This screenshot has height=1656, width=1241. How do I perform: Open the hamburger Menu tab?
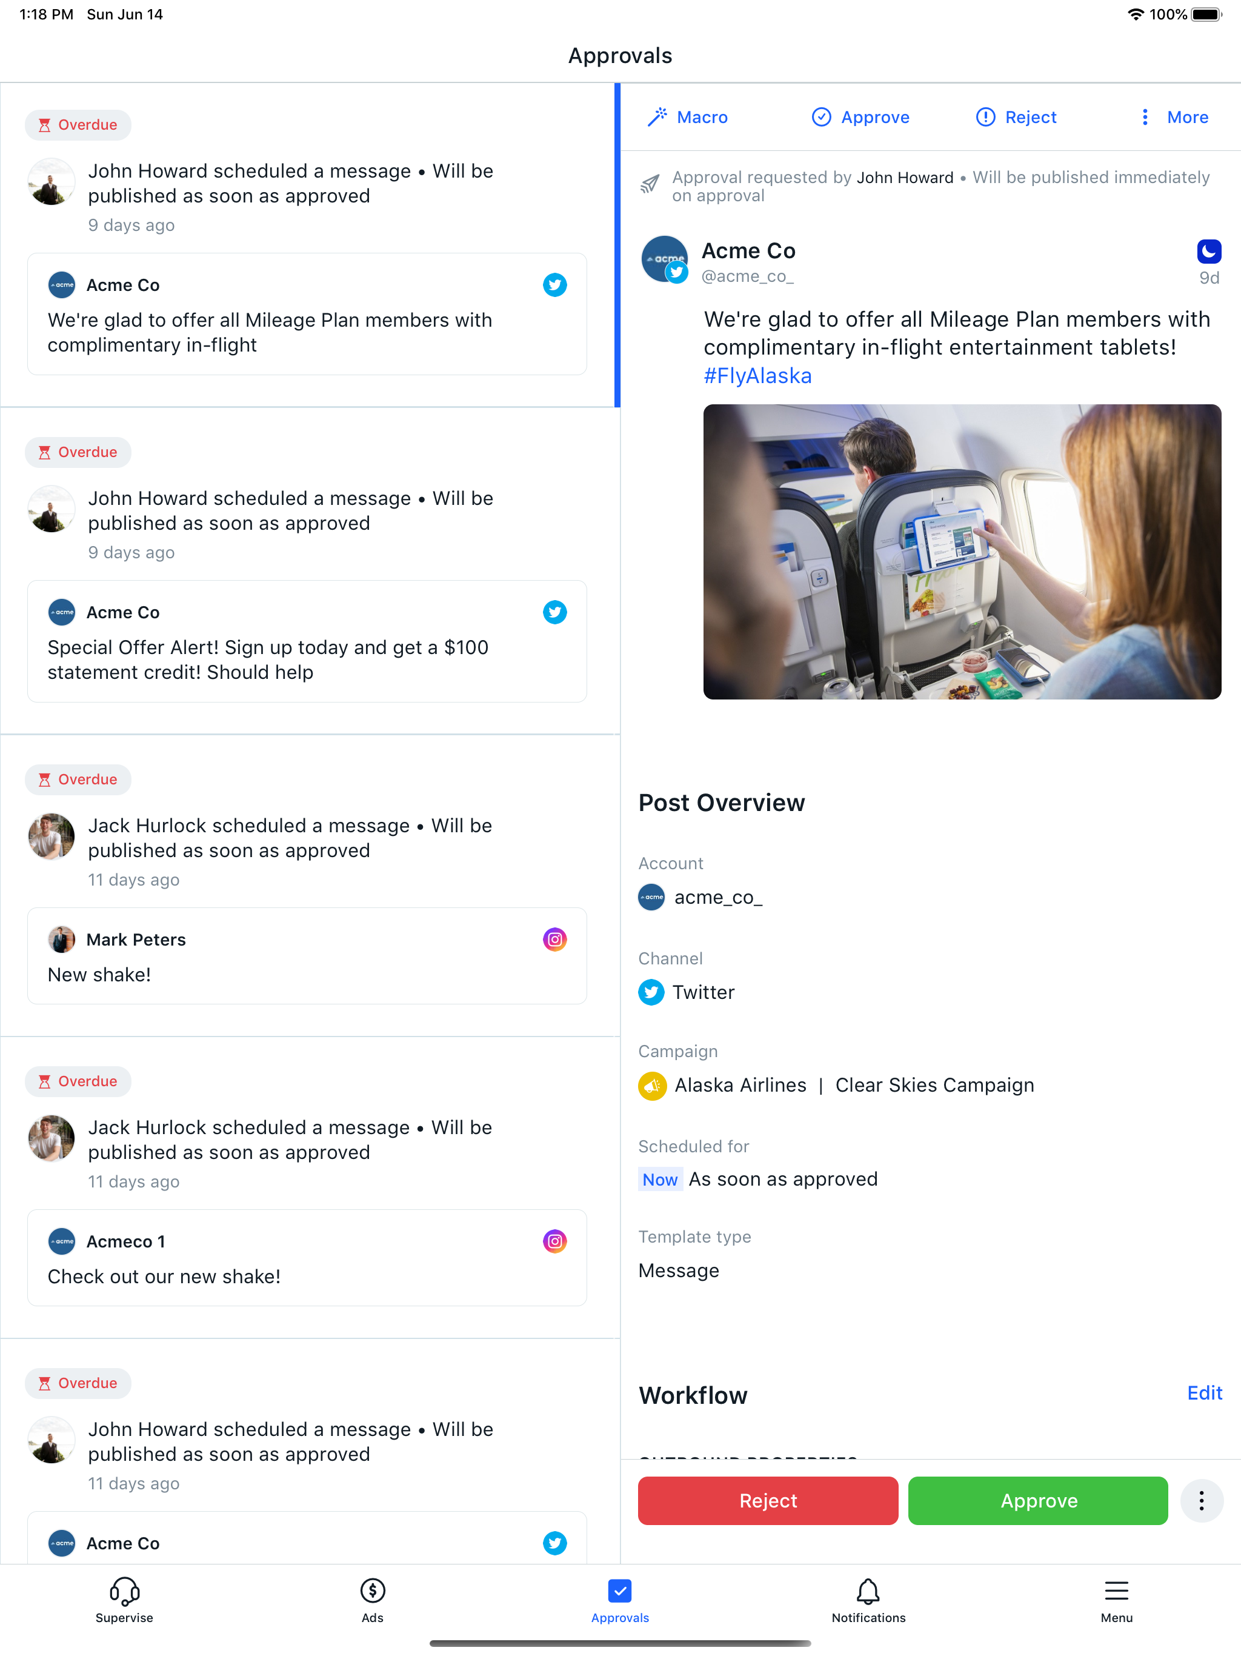coord(1116,1601)
